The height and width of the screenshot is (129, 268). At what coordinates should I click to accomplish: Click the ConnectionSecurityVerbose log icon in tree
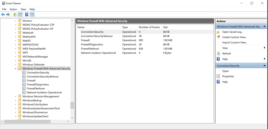pos(24,77)
